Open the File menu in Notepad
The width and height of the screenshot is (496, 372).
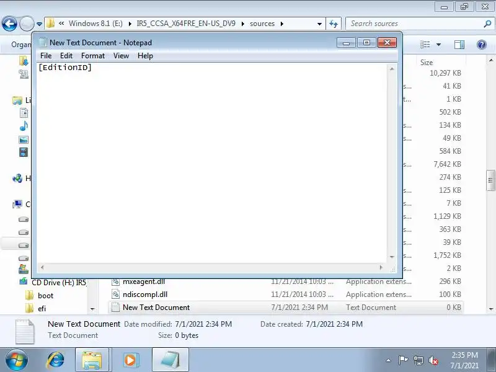(x=46, y=56)
